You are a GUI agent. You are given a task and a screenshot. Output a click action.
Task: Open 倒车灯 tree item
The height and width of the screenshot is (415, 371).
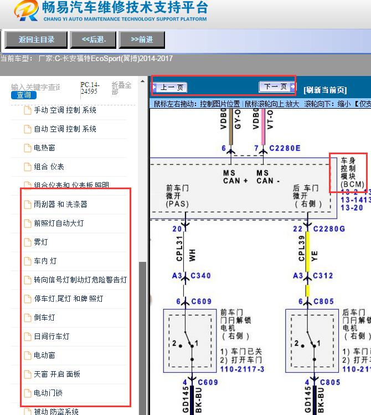(x=44, y=317)
